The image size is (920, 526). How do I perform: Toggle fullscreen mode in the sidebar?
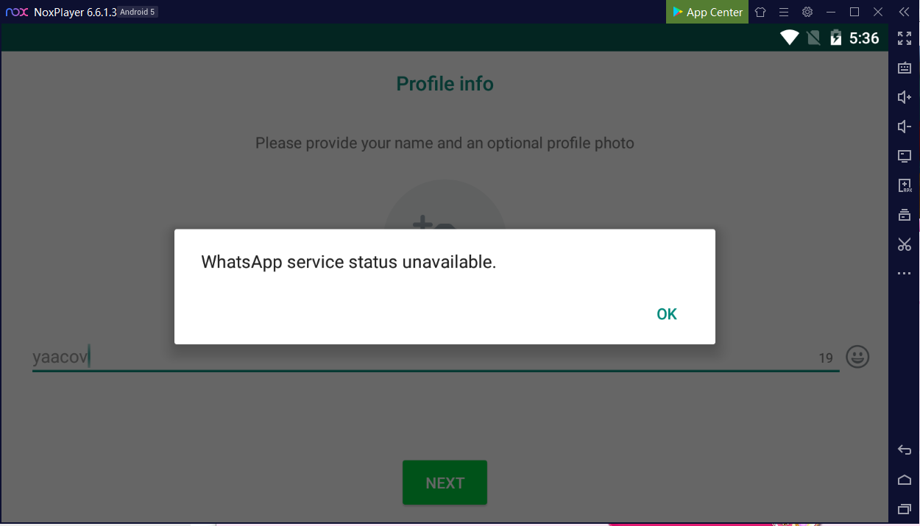(905, 38)
